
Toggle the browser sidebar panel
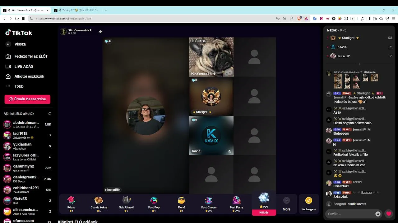(x=368, y=19)
